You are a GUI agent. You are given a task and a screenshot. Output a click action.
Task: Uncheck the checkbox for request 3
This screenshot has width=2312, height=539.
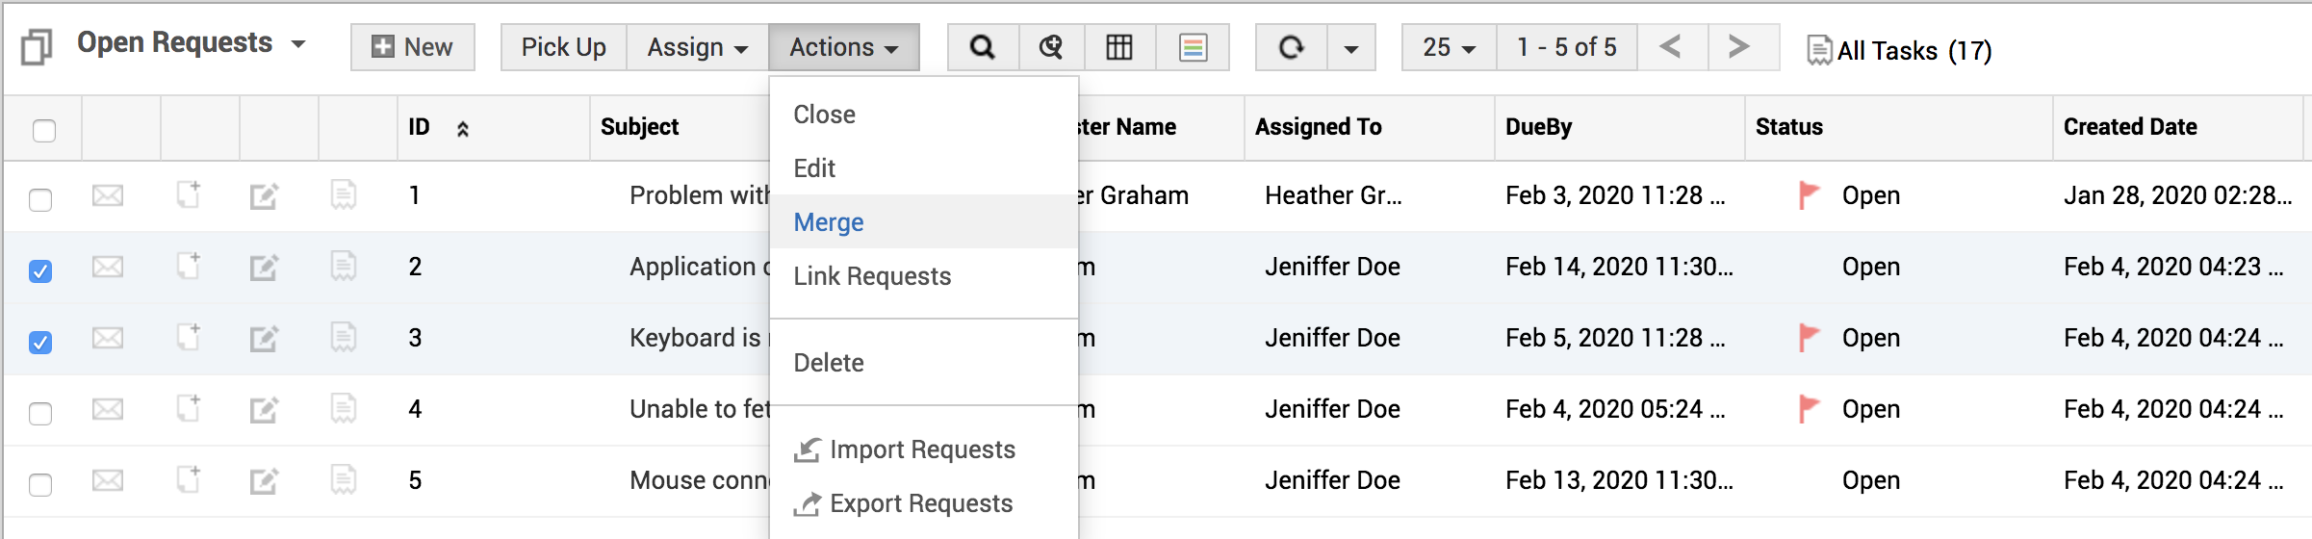[x=40, y=343]
